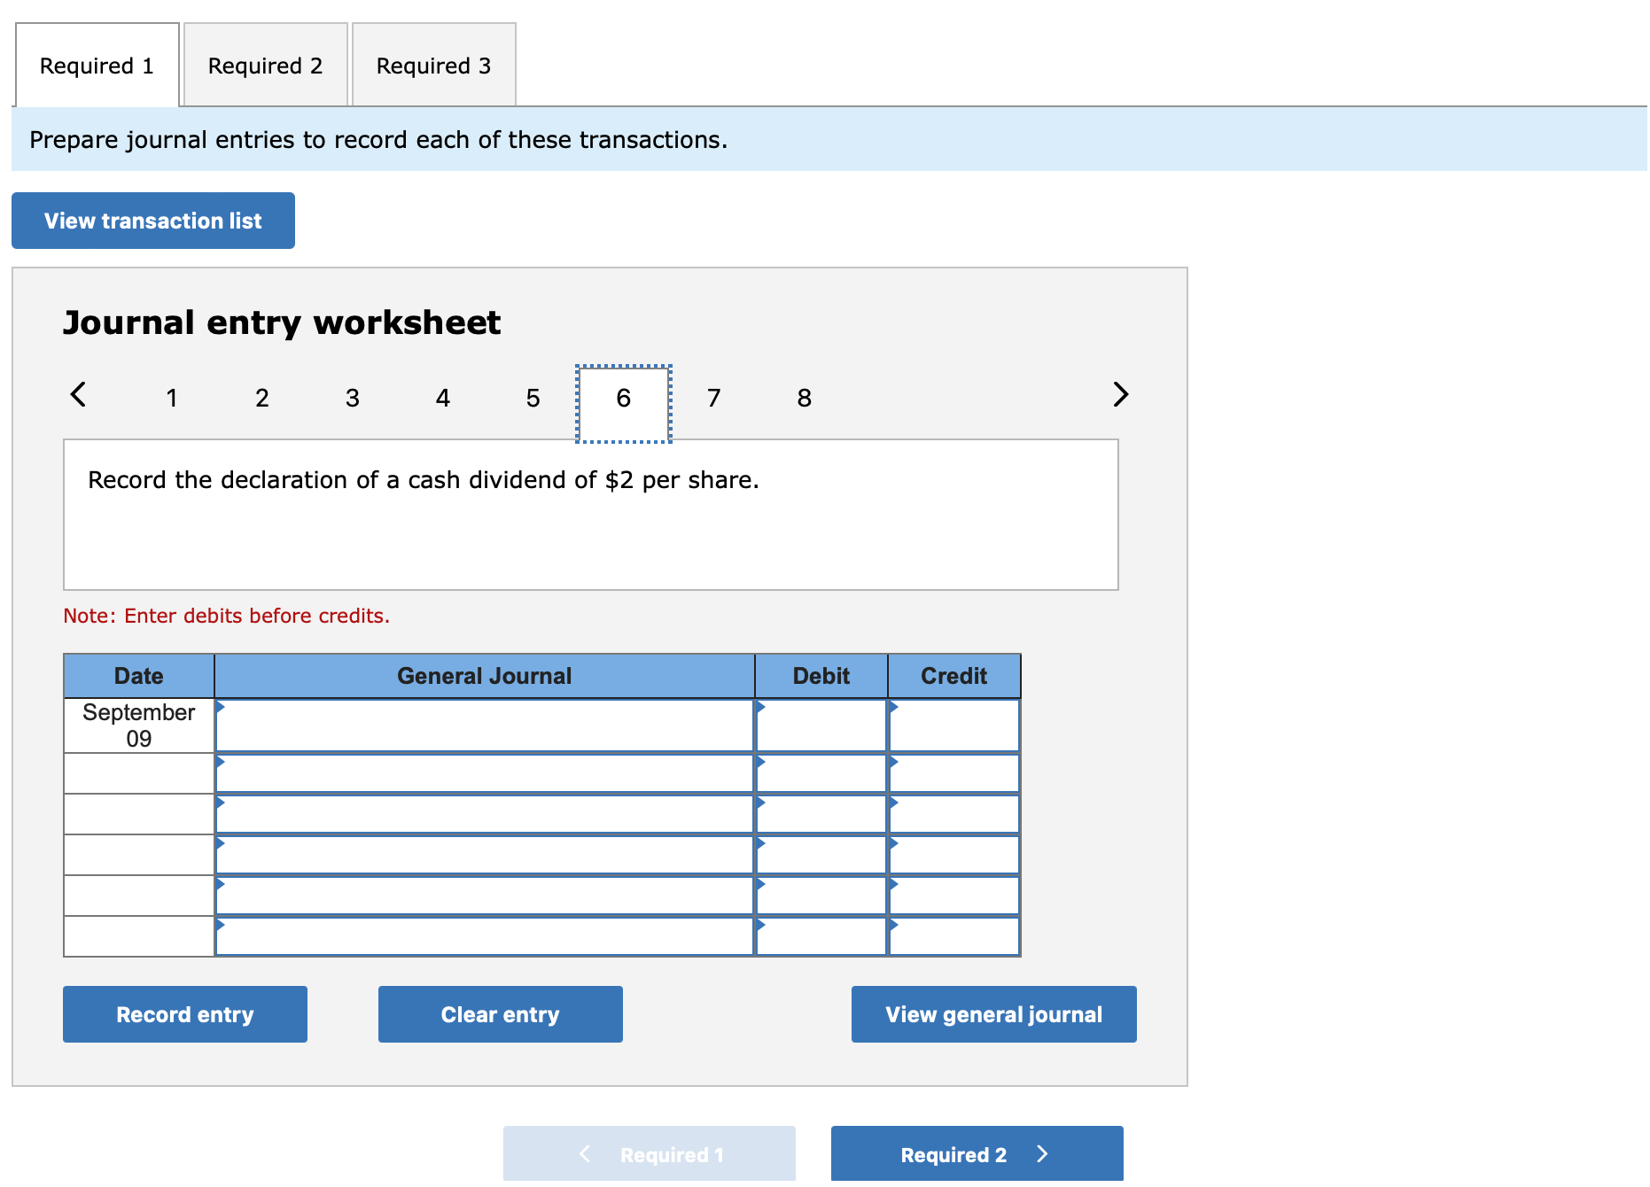1650x1187 pixels.
Task: Open the View transaction list
Action: (x=153, y=221)
